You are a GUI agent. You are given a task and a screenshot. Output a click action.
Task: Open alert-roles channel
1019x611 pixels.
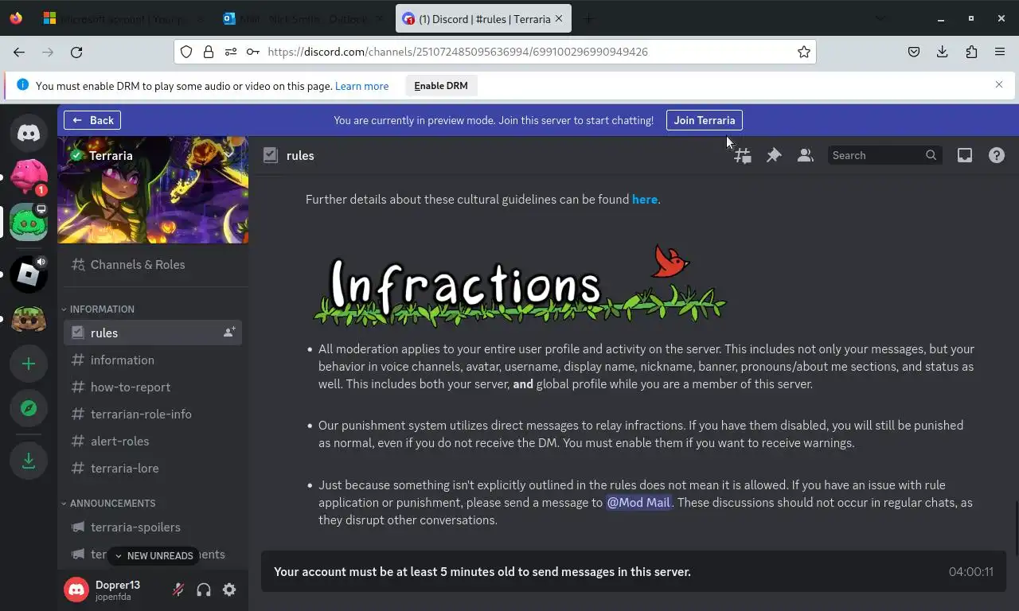(153, 441)
